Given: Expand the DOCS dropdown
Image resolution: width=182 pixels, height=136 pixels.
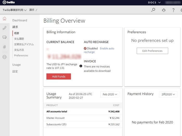Looking at the screenshot, I should pyautogui.click(x=154, y=2).
